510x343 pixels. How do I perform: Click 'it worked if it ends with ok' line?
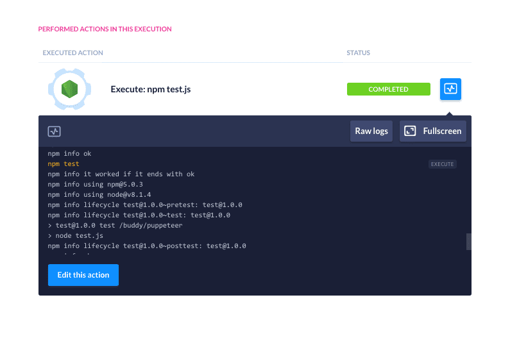[121, 174]
